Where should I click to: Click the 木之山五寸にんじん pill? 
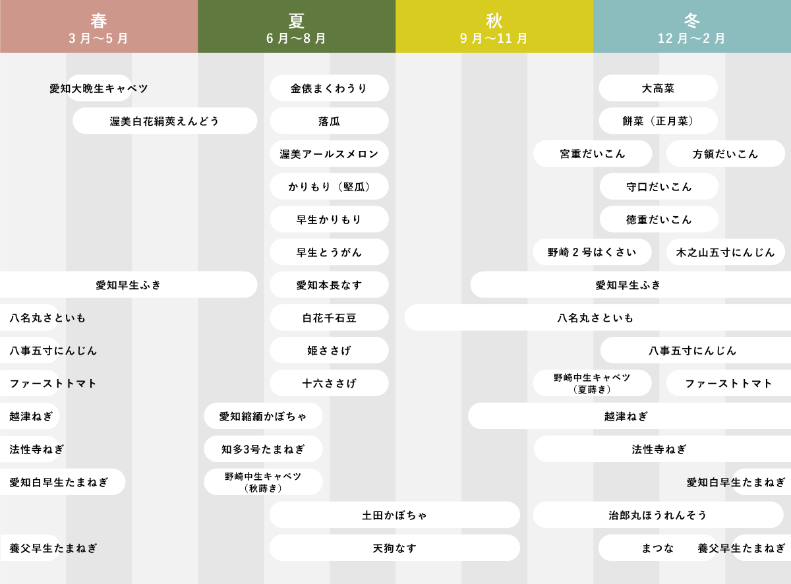(x=725, y=252)
